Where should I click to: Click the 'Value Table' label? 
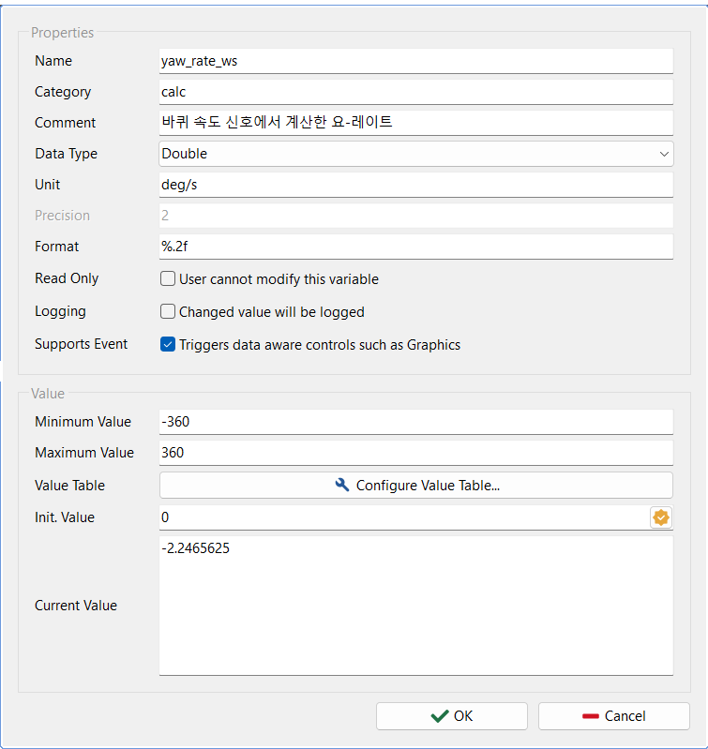click(x=69, y=486)
